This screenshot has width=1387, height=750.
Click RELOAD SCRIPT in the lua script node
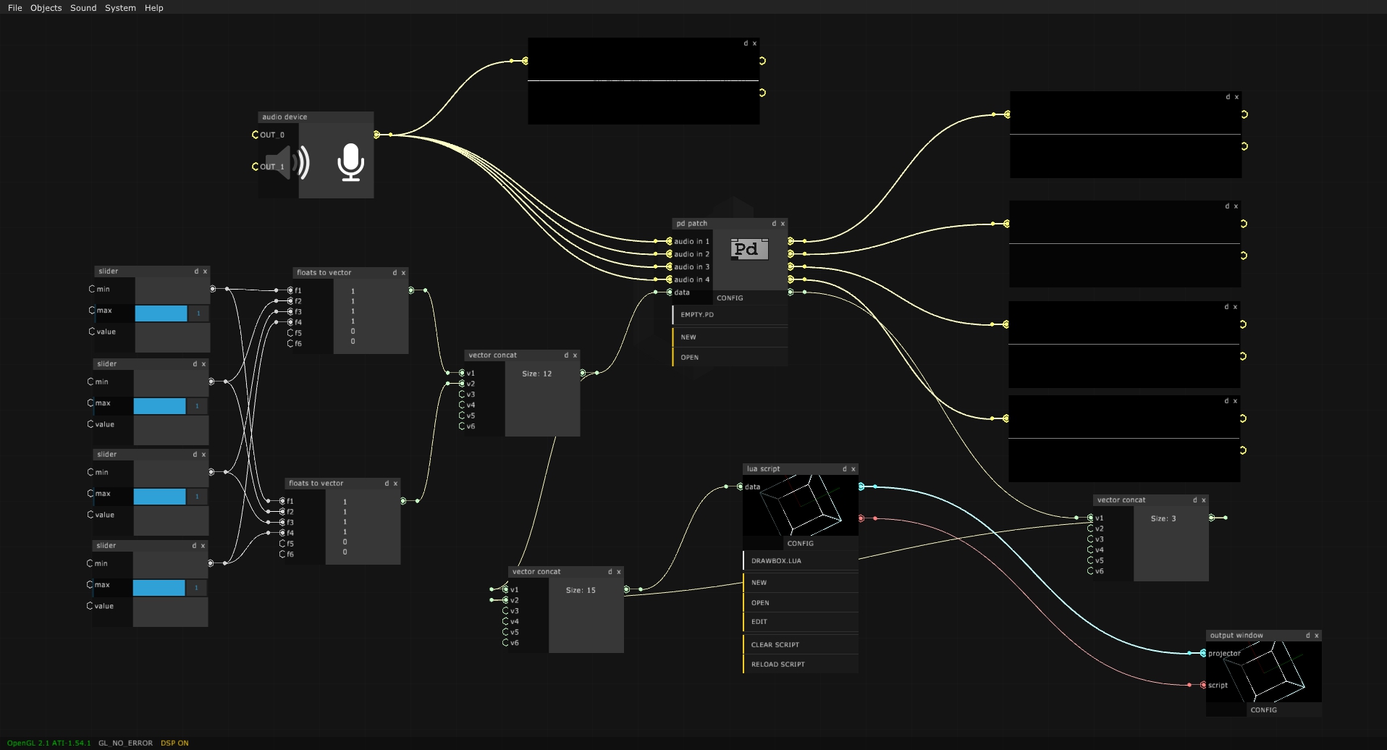[777, 664]
